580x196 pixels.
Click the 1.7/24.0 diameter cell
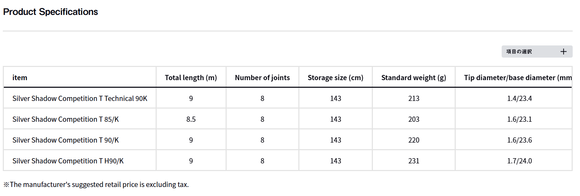(x=519, y=161)
